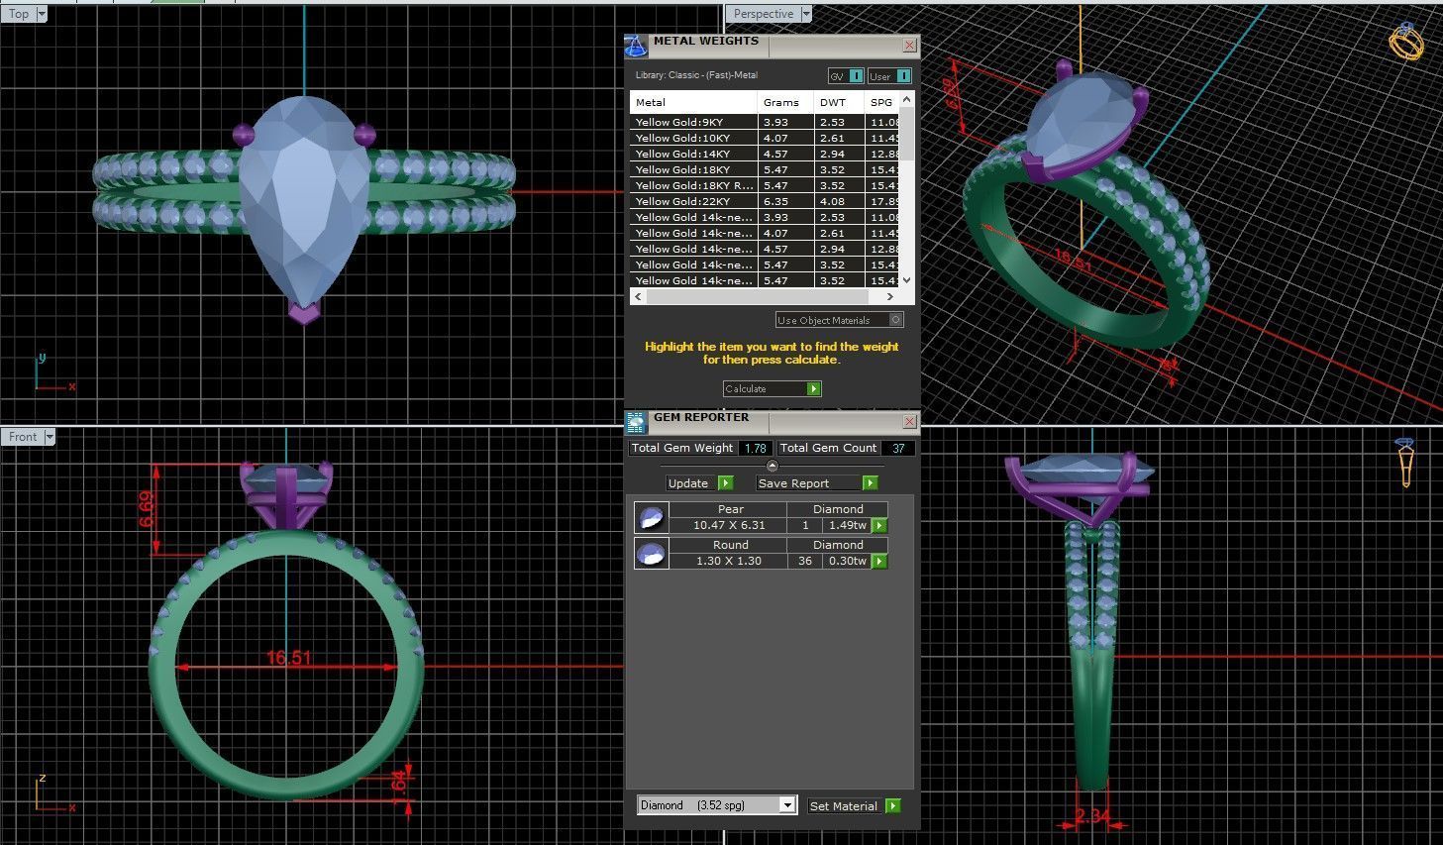Click the SPG column header
The width and height of the screenshot is (1443, 845).
tap(882, 102)
